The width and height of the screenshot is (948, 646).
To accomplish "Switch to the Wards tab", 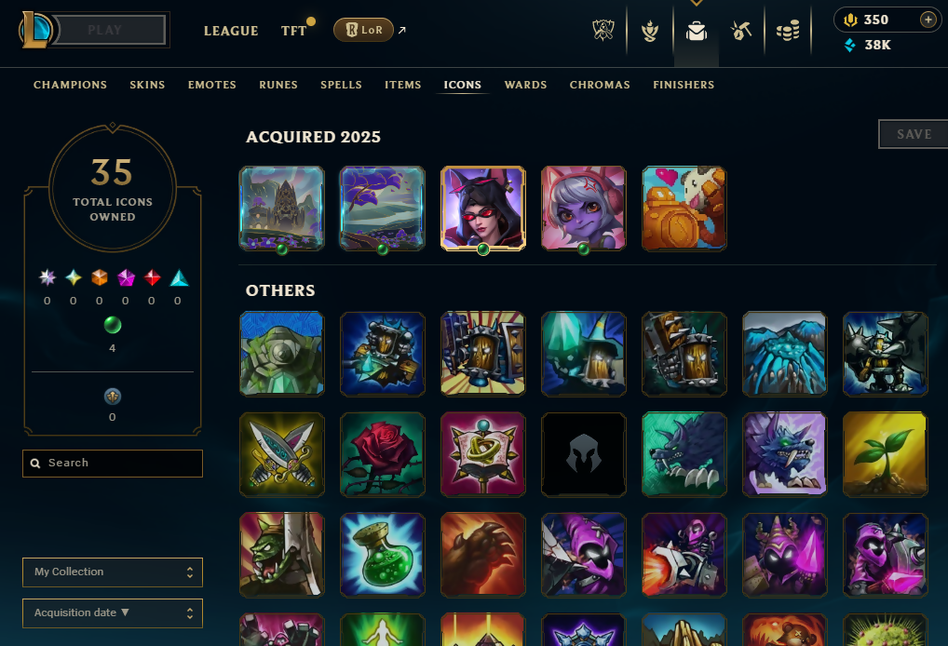I will [525, 86].
